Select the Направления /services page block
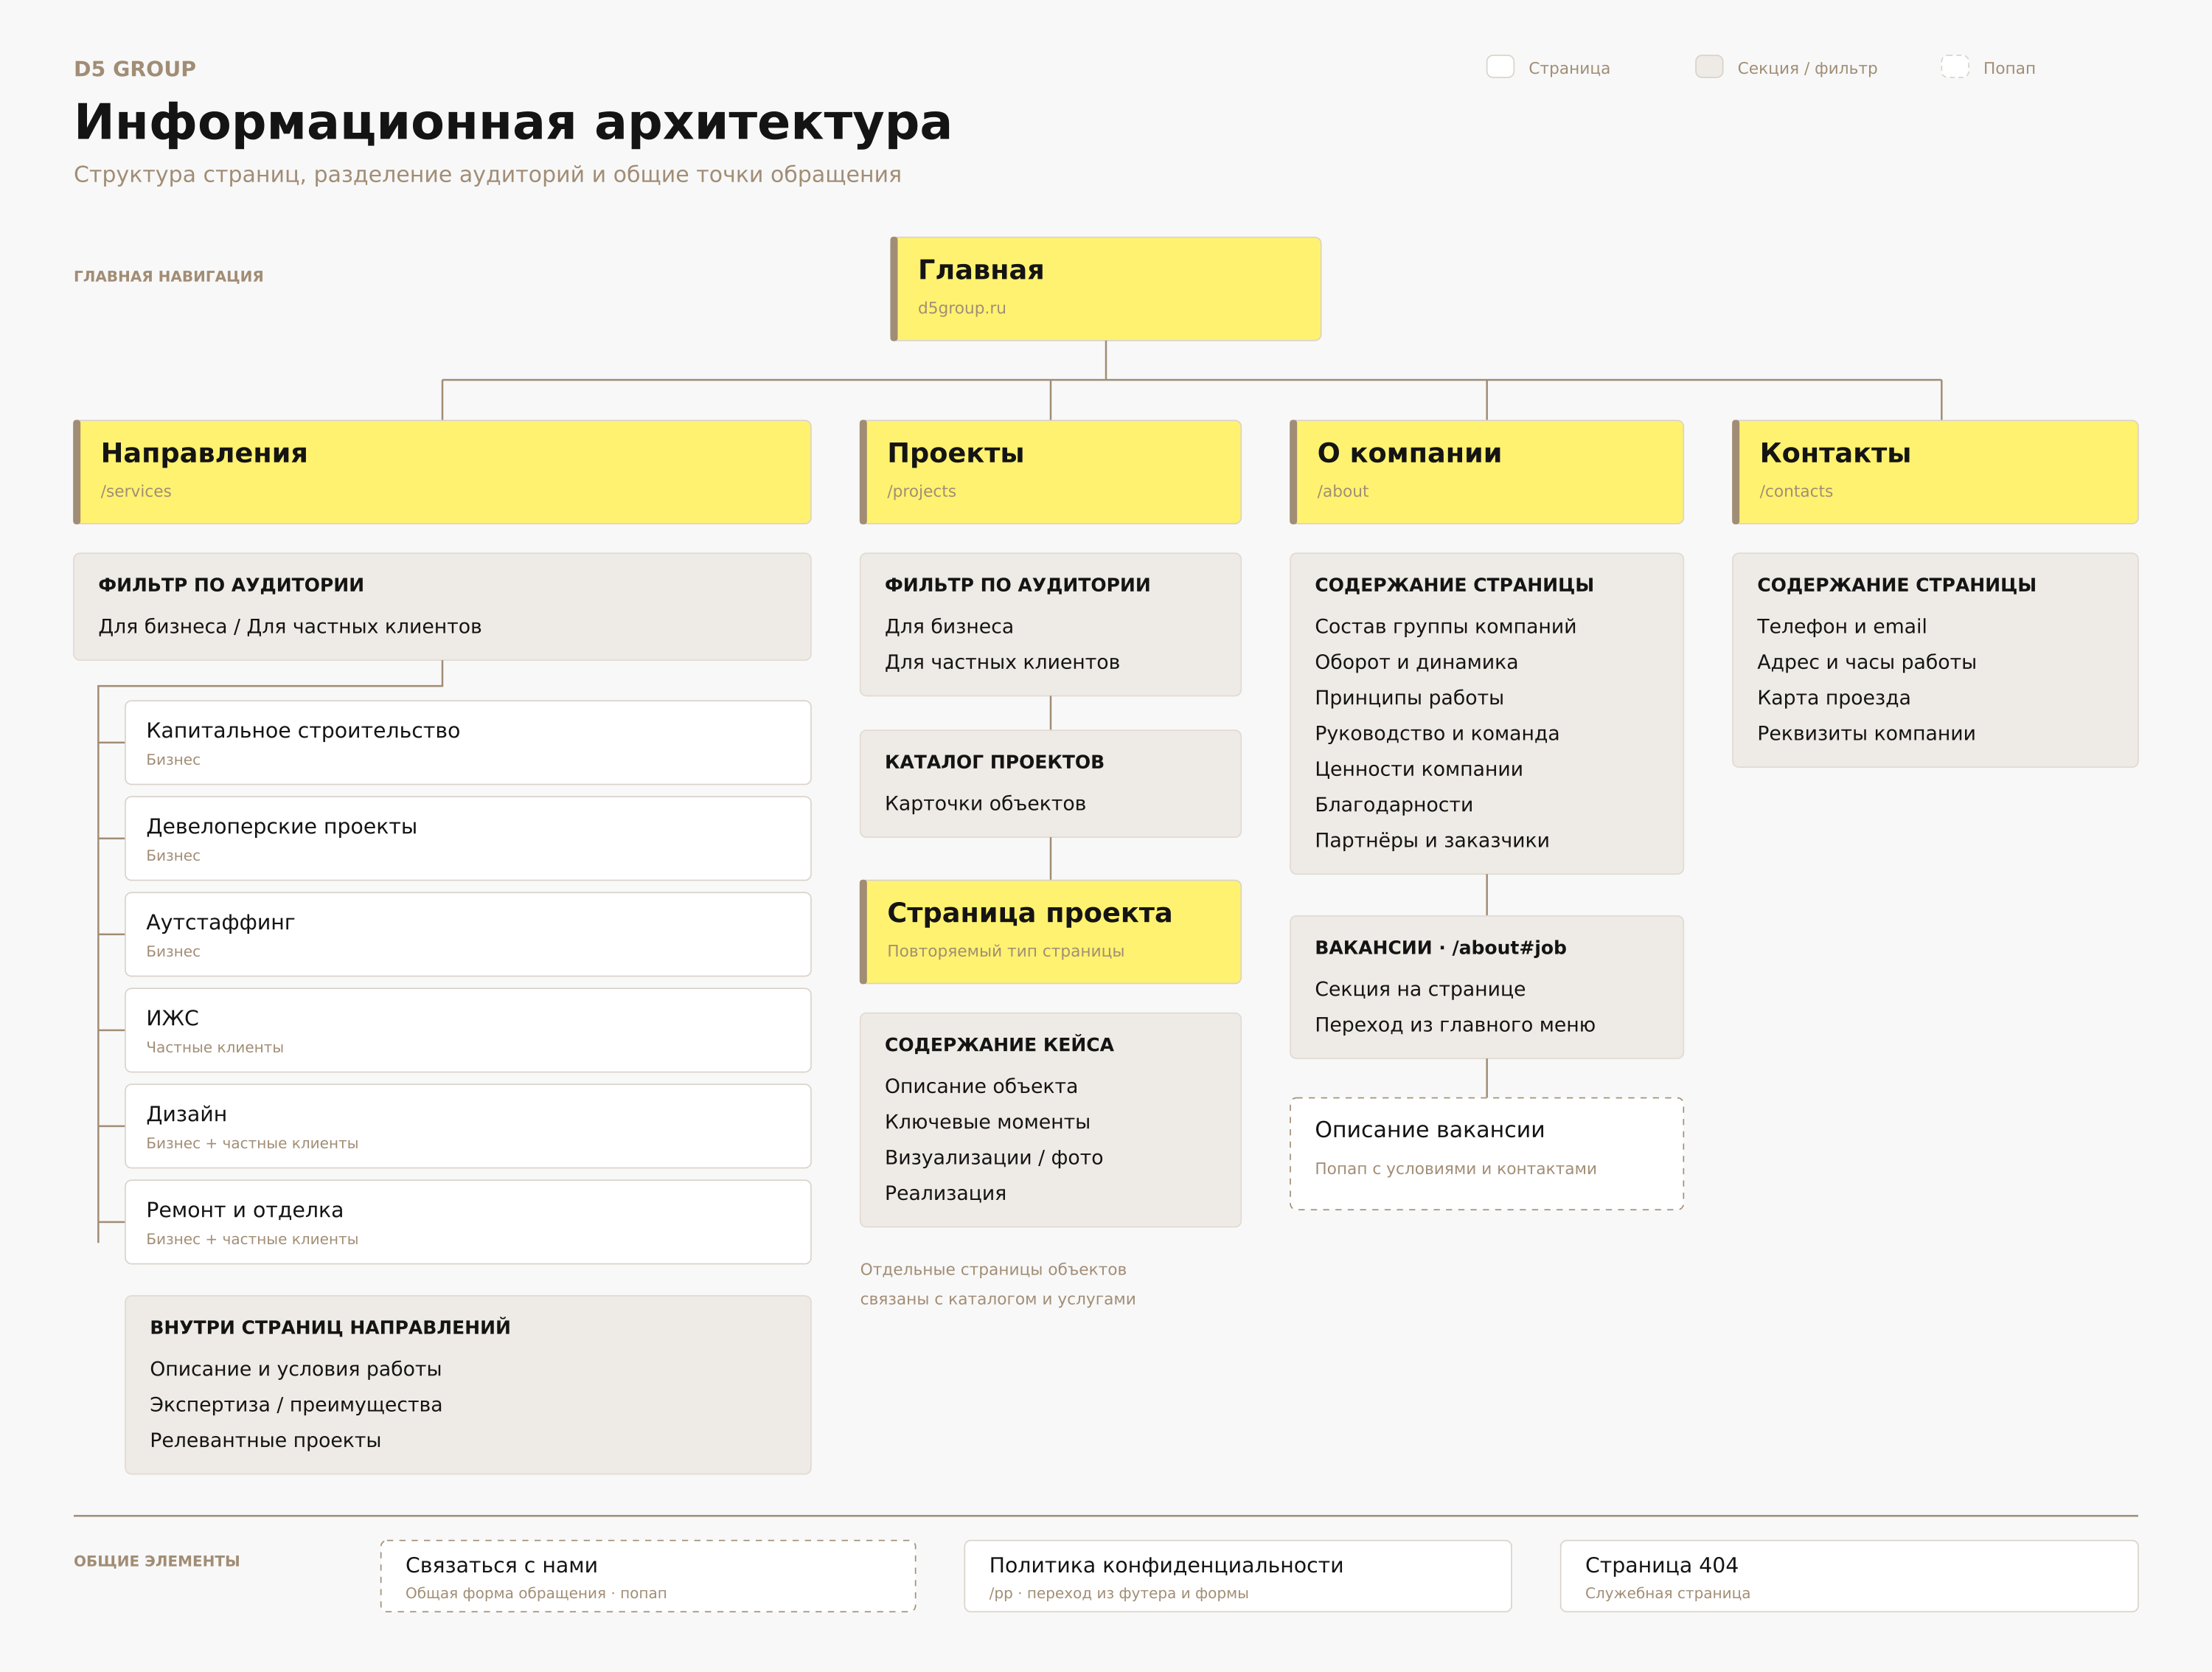 click(x=442, y=472)
